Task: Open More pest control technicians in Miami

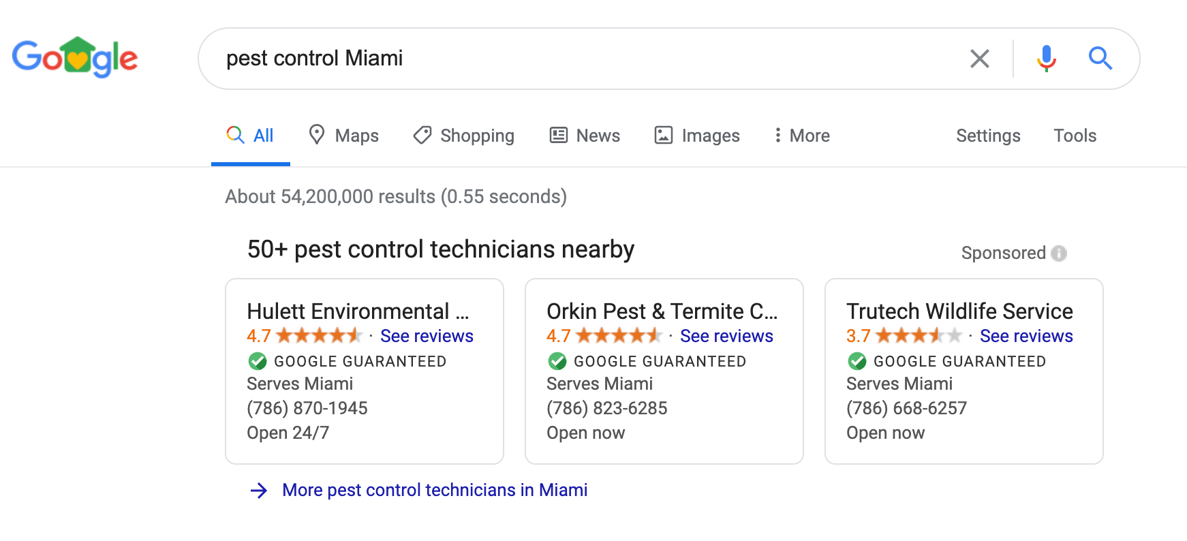Action: point(435,490)
